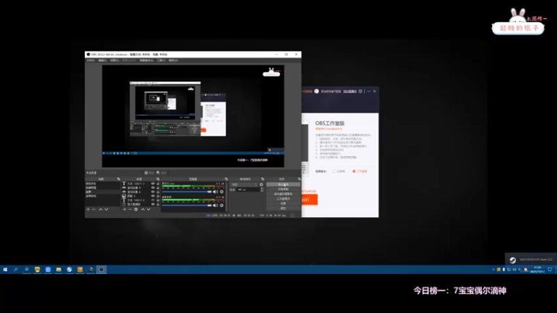This screenshot has width=557, height=313.
Task: Toggle eye of the lower 文本 (GDI+) source
Action: coord(153,200)
